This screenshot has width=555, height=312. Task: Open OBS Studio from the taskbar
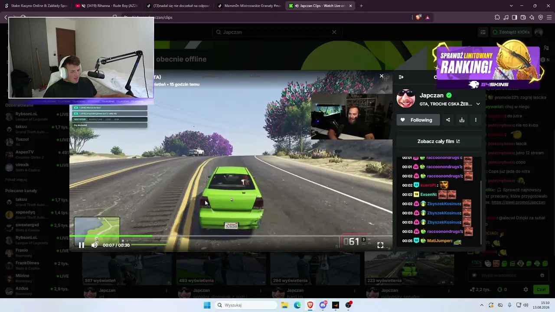348,305
